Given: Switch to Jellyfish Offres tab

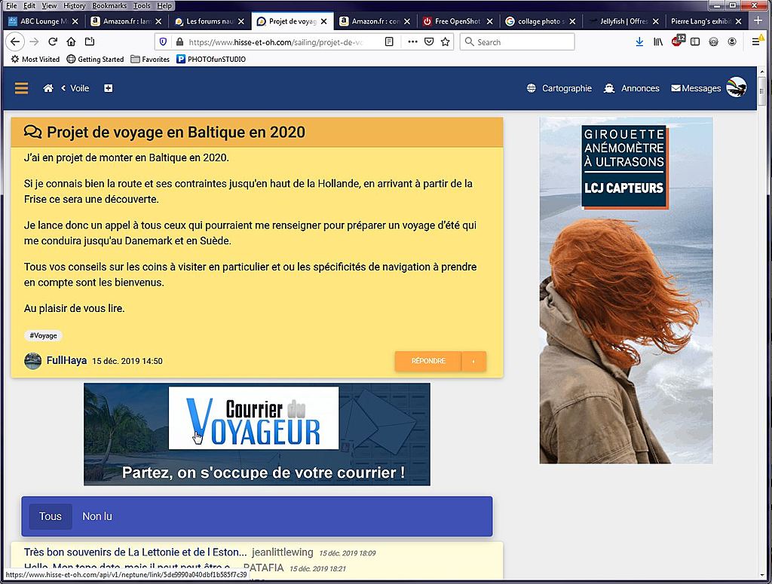Looking at the screenshot, I should tap(623, 21).
